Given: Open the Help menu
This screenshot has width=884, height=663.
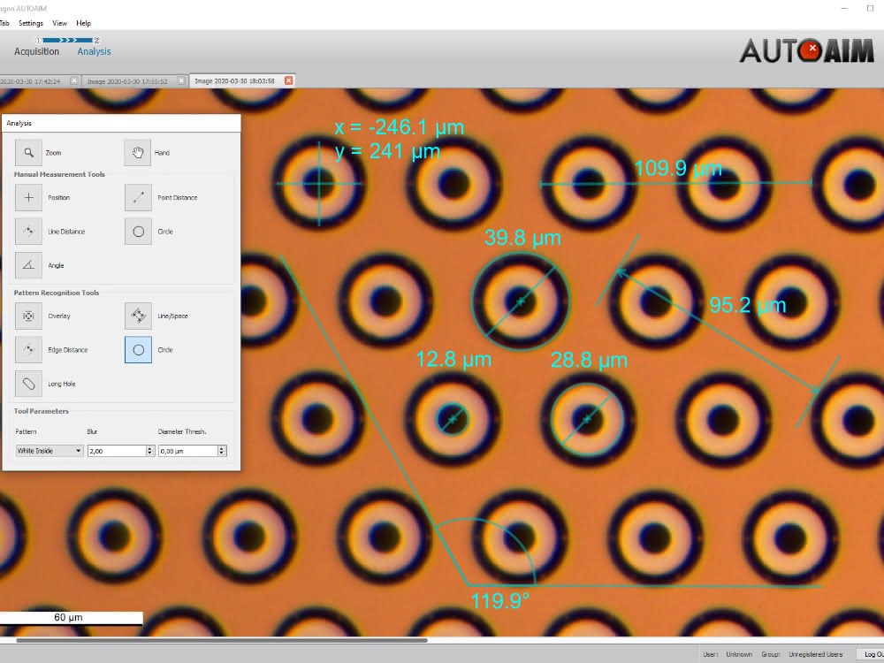Looking at the screenshot, I should click(x=83, y=23).
